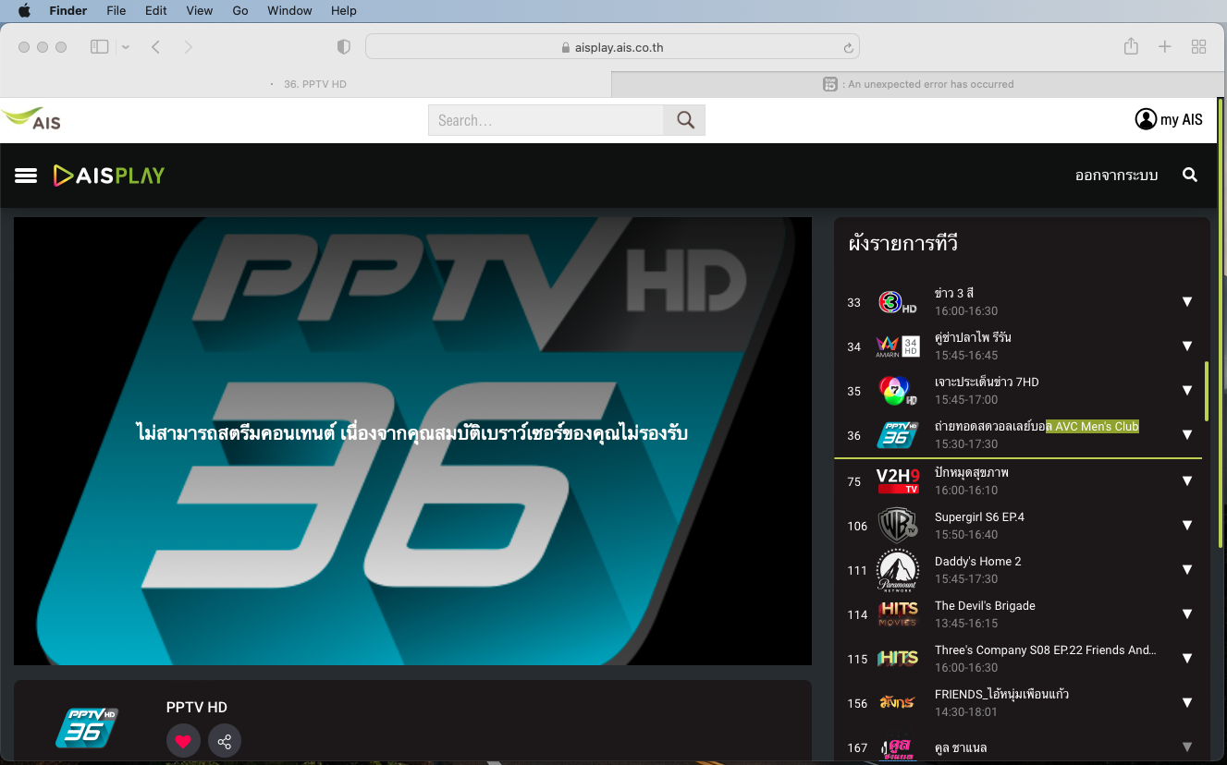Expand schedule for Three's Company S08 row

1187,659
